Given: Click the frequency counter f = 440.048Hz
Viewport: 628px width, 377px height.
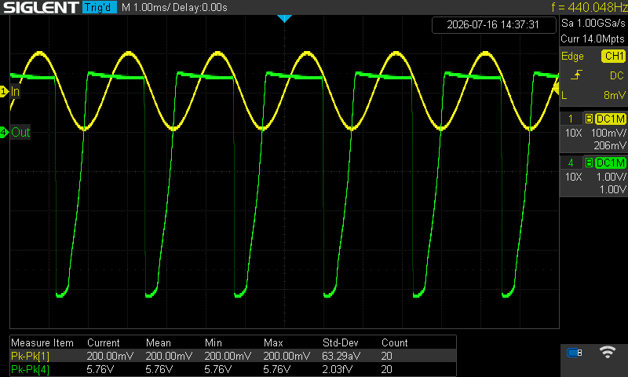Looking at the screenshot, I should 590,7.
